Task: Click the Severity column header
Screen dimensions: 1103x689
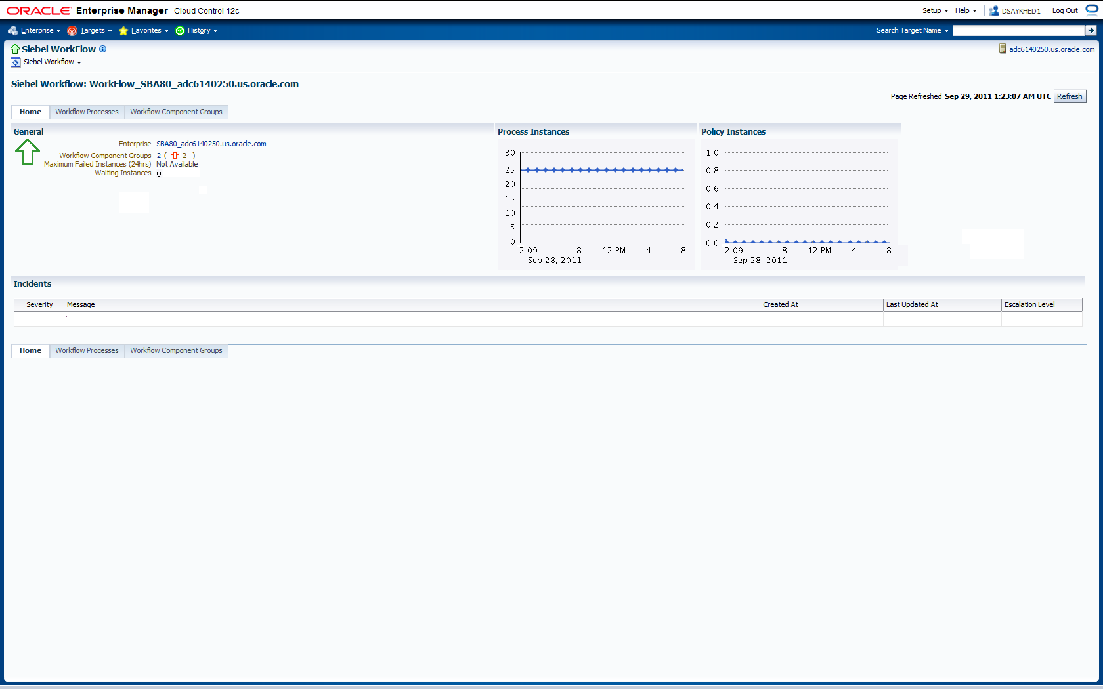Action: pyautogui.click(x=39, y=304)
